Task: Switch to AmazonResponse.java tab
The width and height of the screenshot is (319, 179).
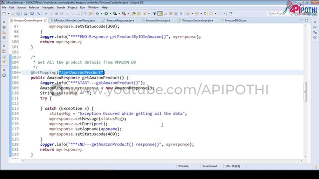Action: point(118,20)
